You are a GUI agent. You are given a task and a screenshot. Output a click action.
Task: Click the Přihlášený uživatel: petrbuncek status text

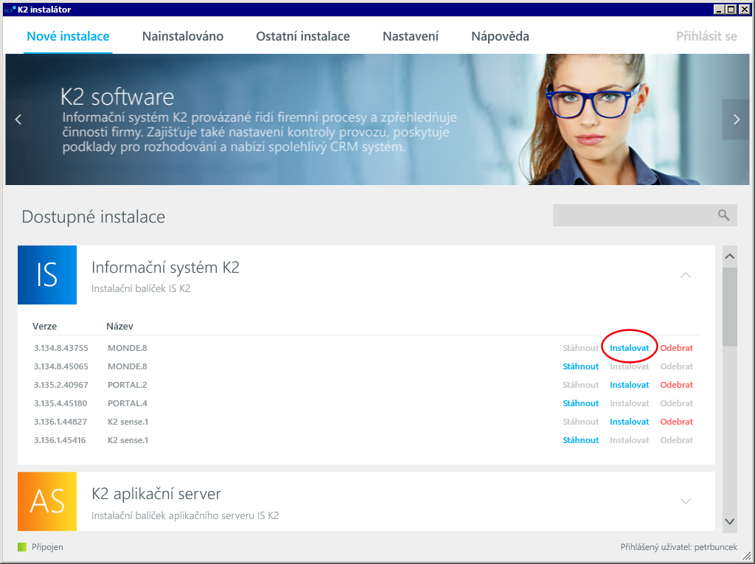click(x=678, y=547)
